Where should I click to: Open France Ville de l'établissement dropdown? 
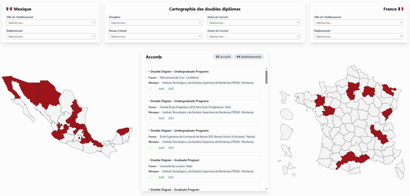[358, 23]
